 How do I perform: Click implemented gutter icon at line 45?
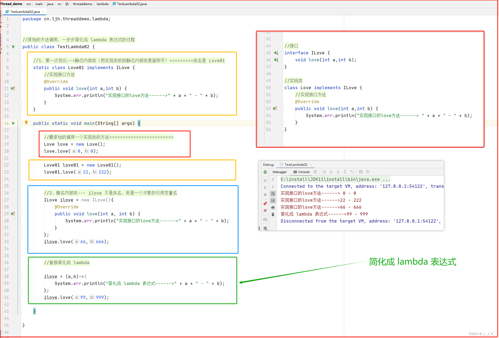[x=276, y=53]
